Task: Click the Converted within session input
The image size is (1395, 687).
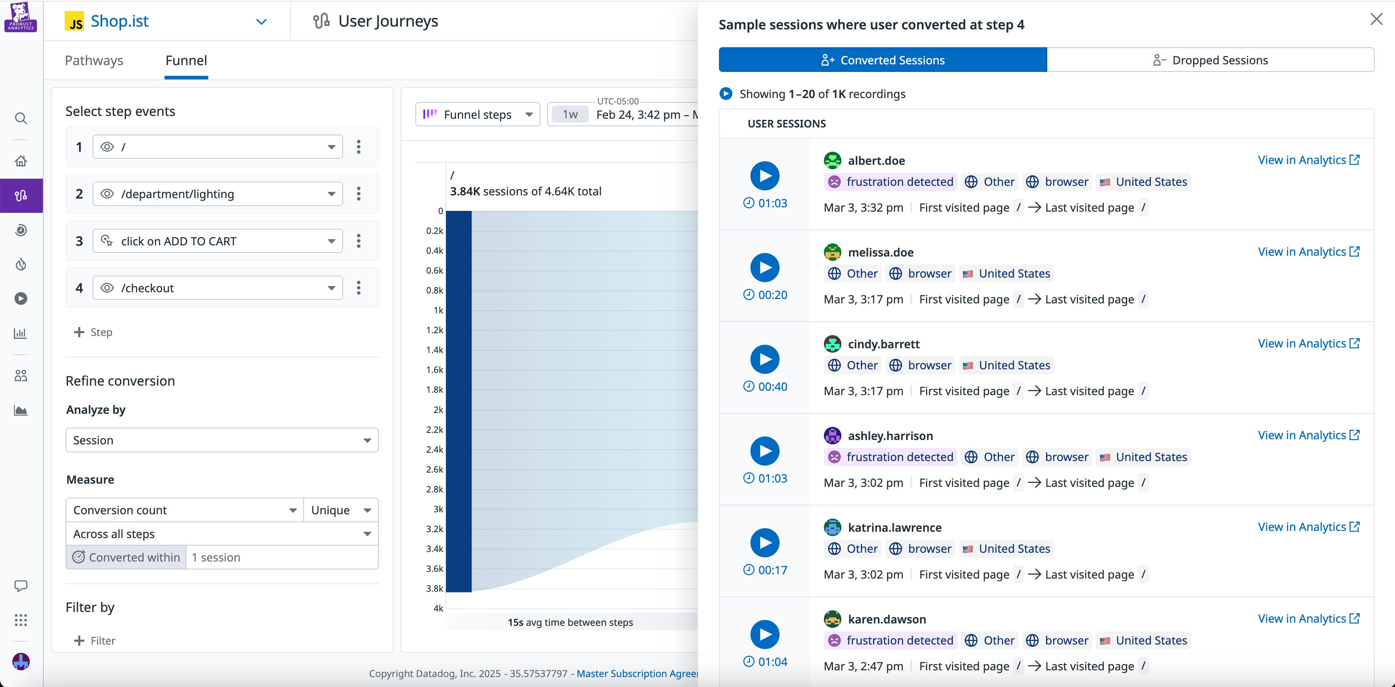Action: 281,557
